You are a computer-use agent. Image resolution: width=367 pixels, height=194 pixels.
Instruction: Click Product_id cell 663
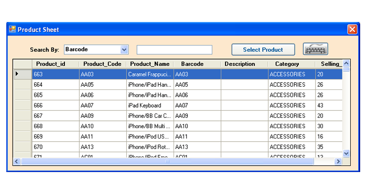click(x=56, y=74)
